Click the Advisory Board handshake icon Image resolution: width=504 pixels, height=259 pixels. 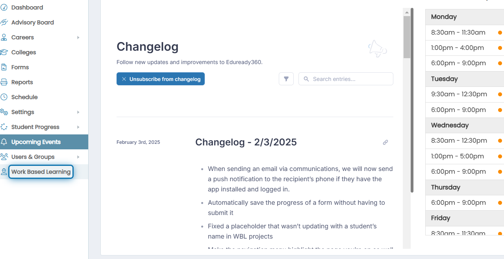point(4,22)
